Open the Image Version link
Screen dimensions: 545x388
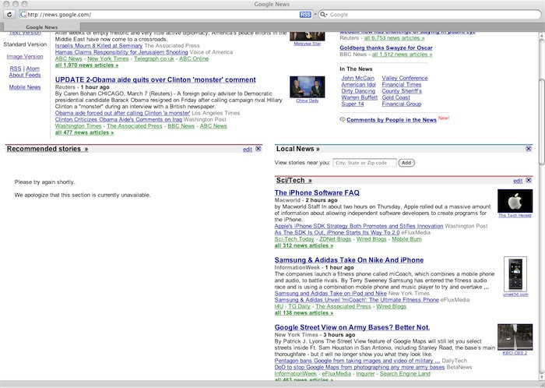(x=25, y=56)
